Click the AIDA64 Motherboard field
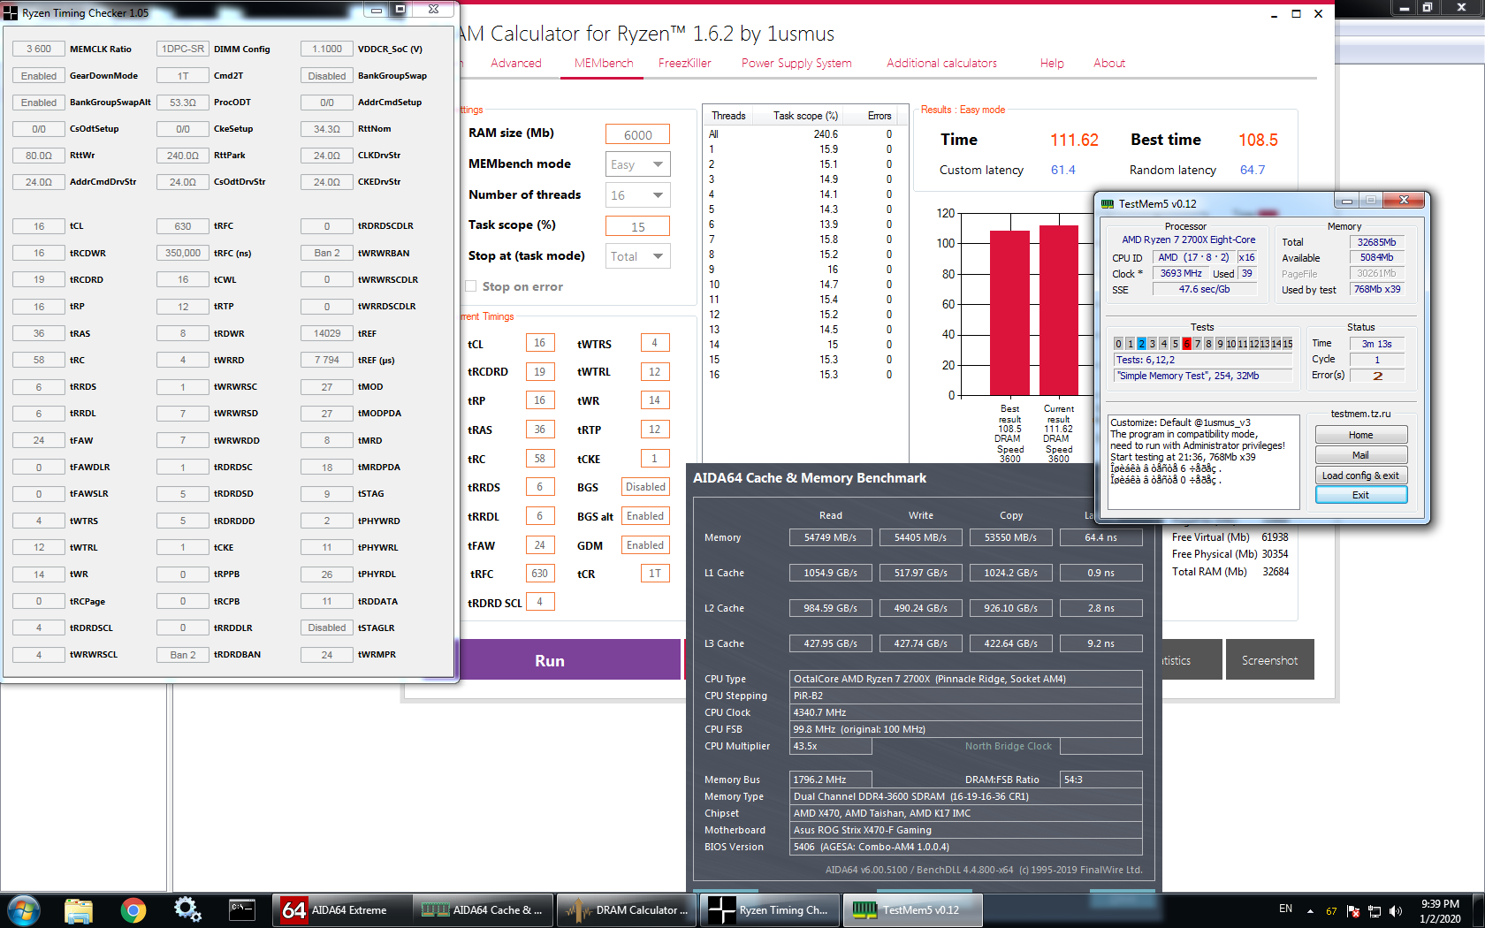This screenshot has height=928, width=1485. [x=966, y=830]
